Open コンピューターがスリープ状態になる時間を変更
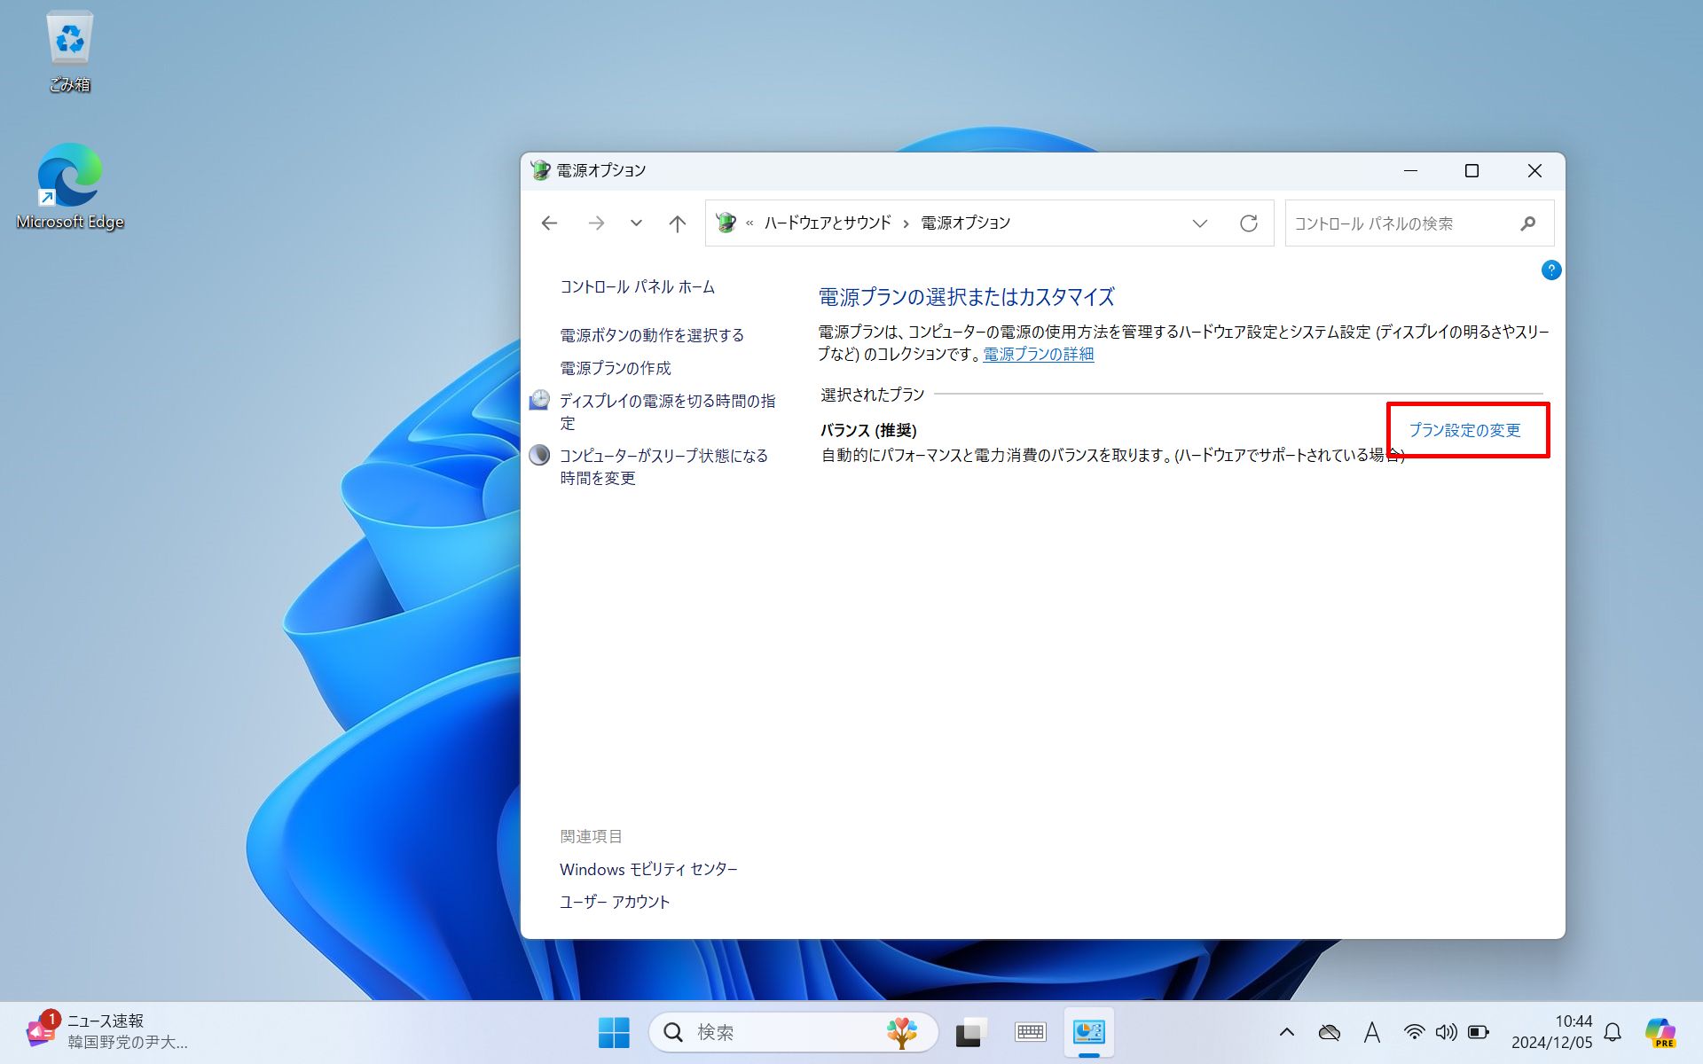This screenshot has height=1064, width=1703. click(664, 466)
